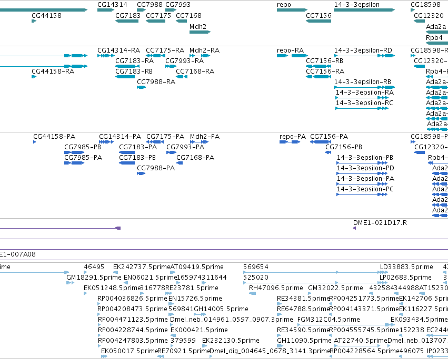
Task: Click the CG7175-RA transcript label
Action: (165, 50)
